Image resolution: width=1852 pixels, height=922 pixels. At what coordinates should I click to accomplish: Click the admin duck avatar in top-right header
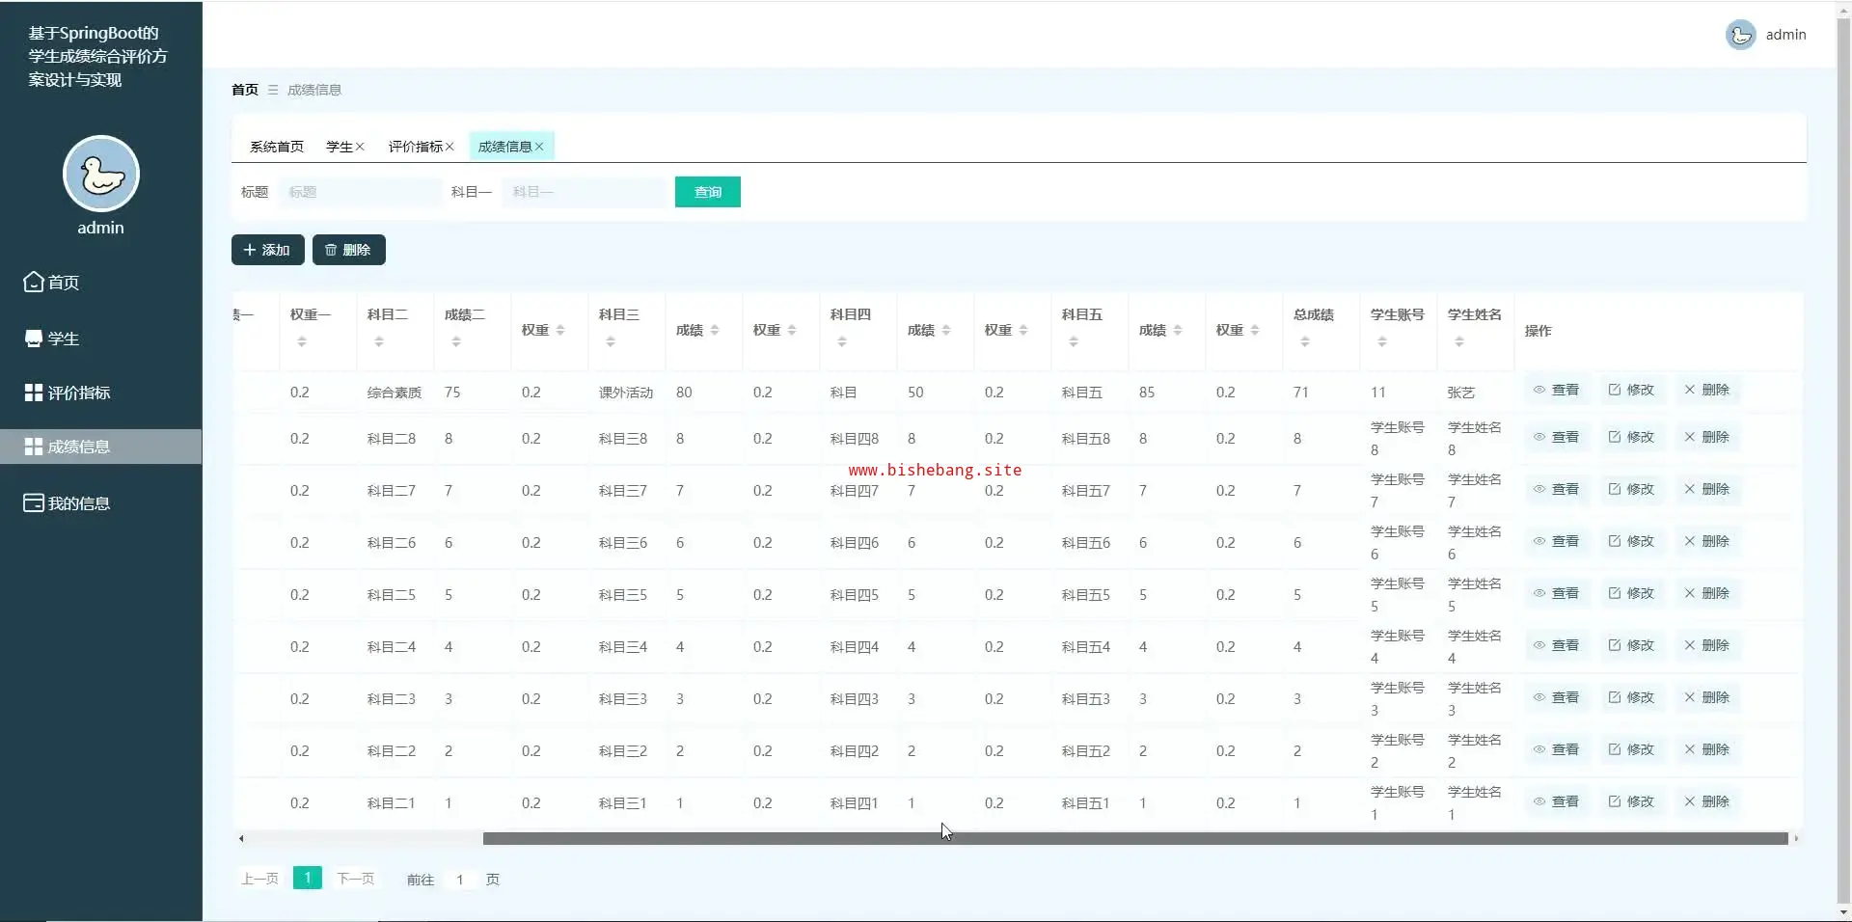click(1740, 35)
